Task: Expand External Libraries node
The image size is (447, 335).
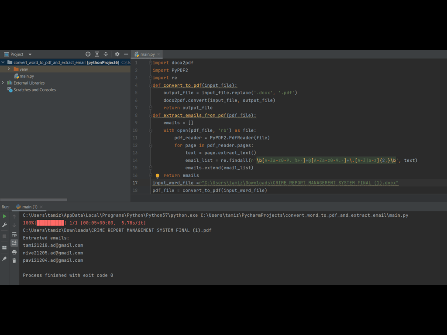Action: (3, 82)
